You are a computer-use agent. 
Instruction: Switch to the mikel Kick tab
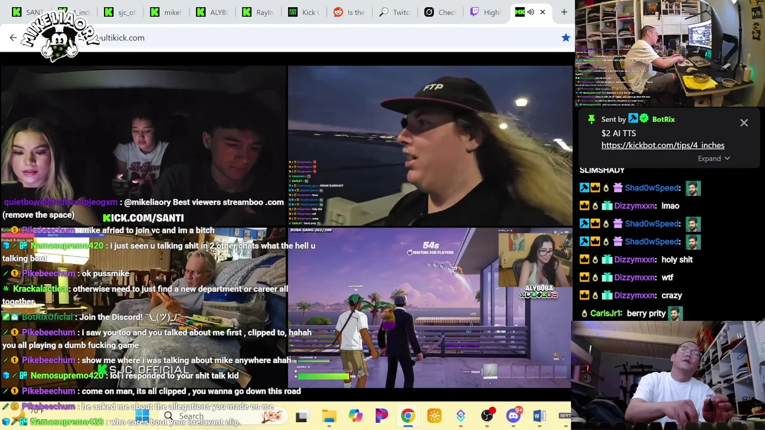(x=166, y=12)
